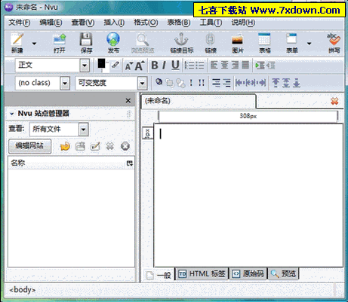Click the Publish (发布) globe icon
The height and width of the screenshot is (302, 348).
[113, 39]
